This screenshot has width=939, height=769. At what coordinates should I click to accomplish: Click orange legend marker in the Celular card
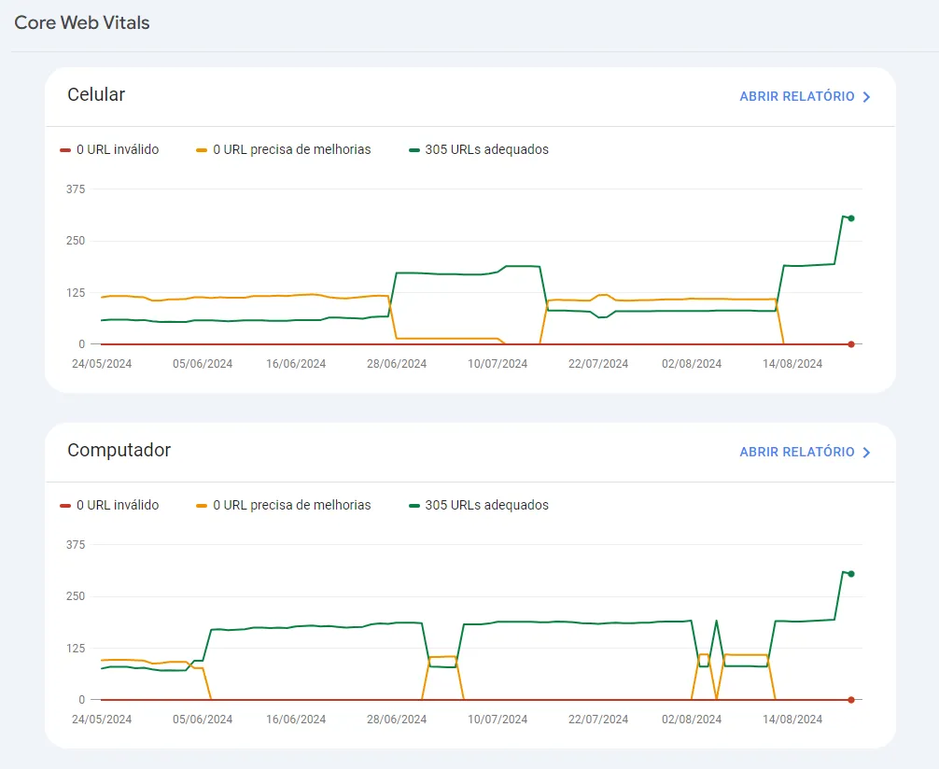[x=202, y=149]
